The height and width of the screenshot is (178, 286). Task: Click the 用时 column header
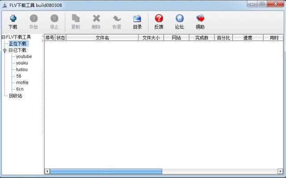tap(273, 38)
